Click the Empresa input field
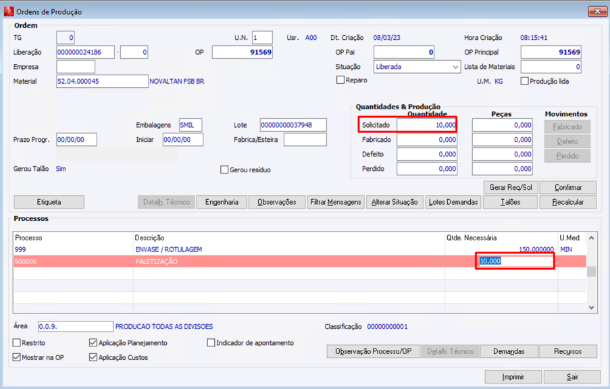The width and height of the screenshot is (610, 389). click(76, 67)
